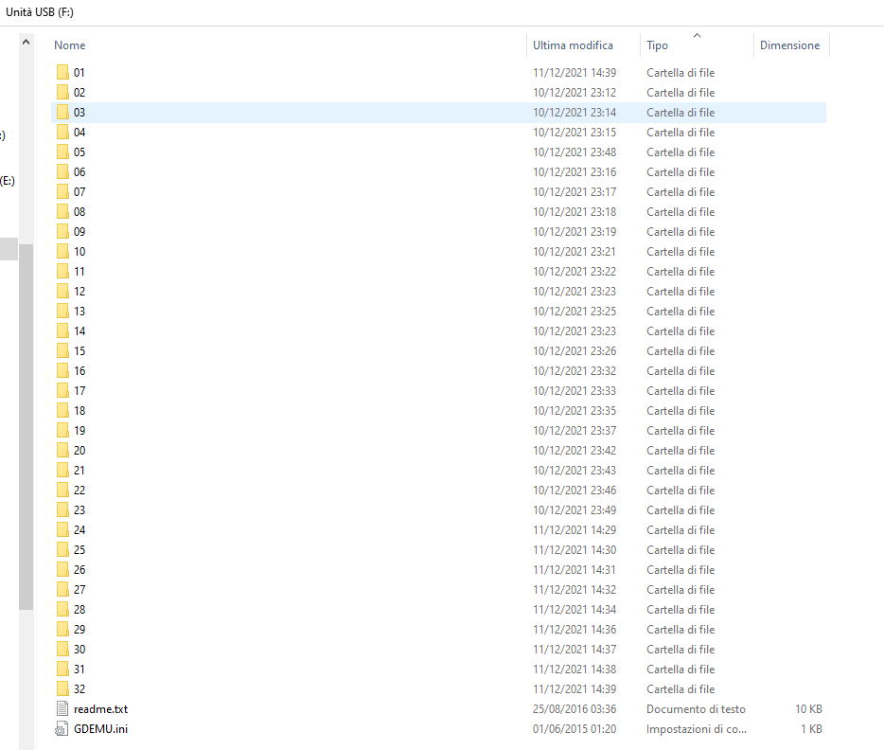The height and width of the screenshot is (750, 884).
Task: Sort by Dimensione column header
Action: 790,45
